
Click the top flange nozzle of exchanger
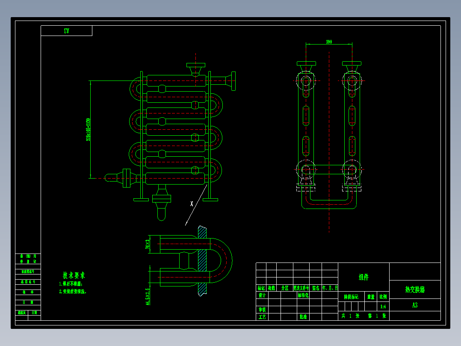(196, 69)
